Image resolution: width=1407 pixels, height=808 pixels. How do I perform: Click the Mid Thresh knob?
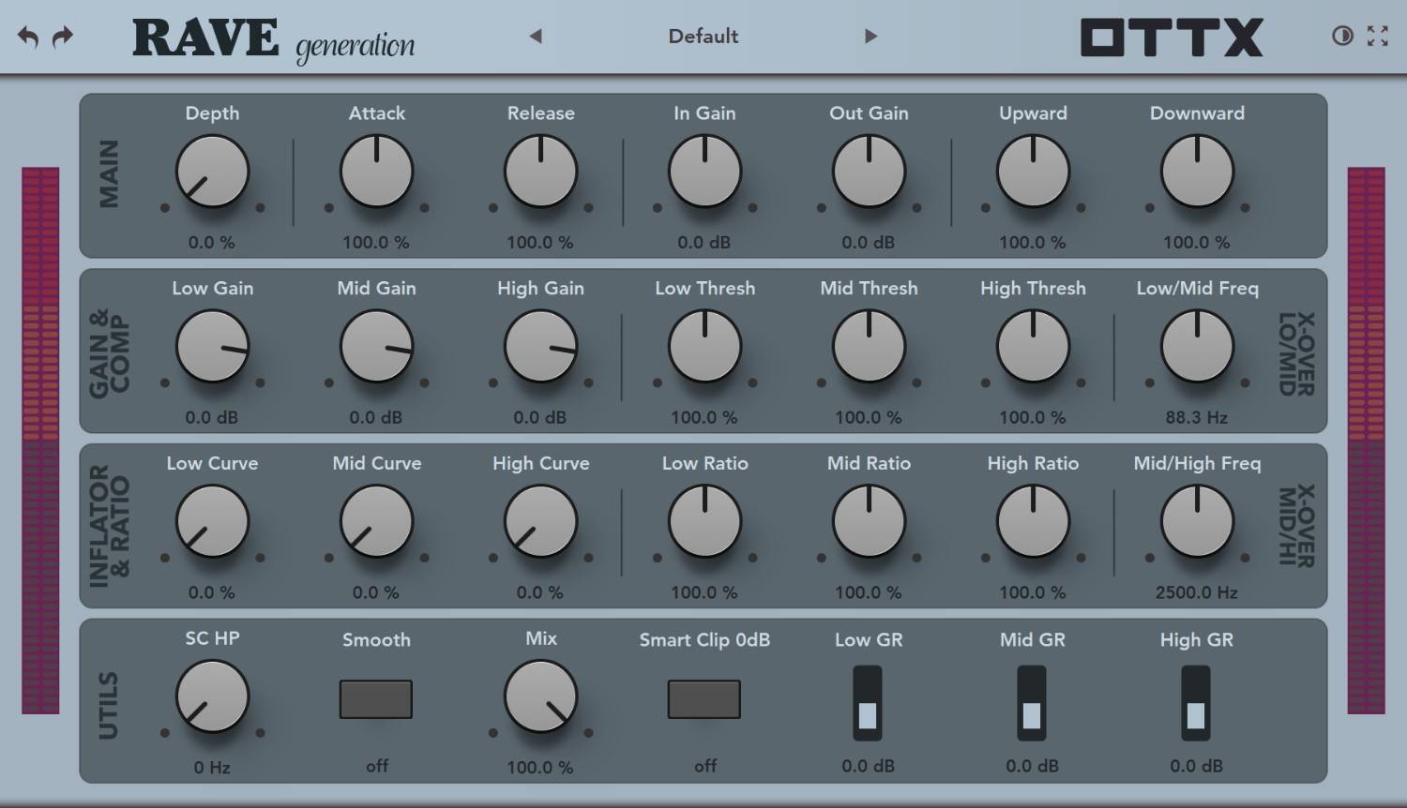pyautogui.click(x=869, y=347)
